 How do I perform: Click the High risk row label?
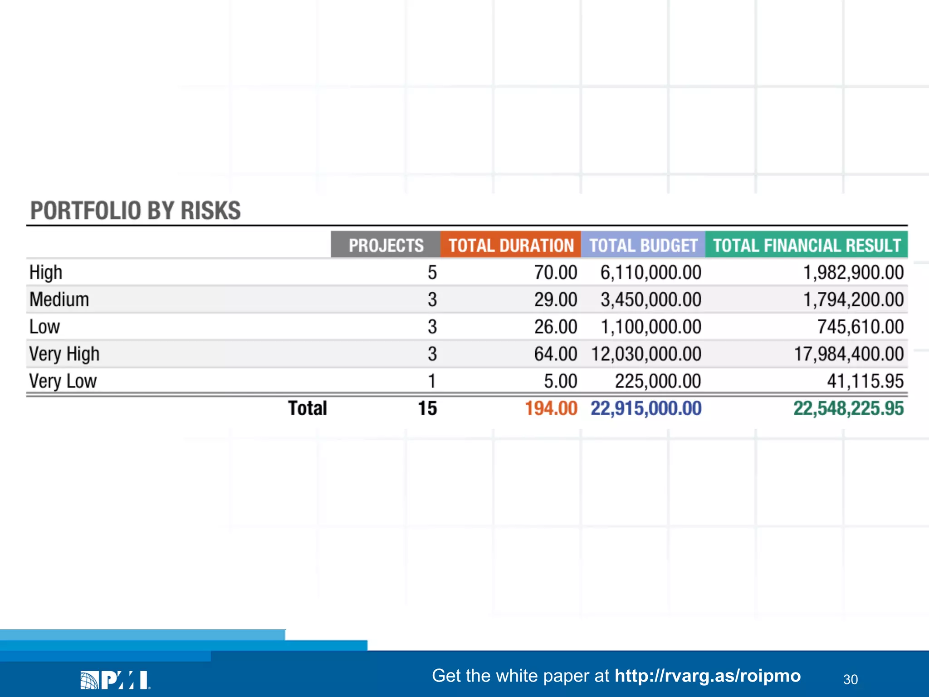click(46, 273)
